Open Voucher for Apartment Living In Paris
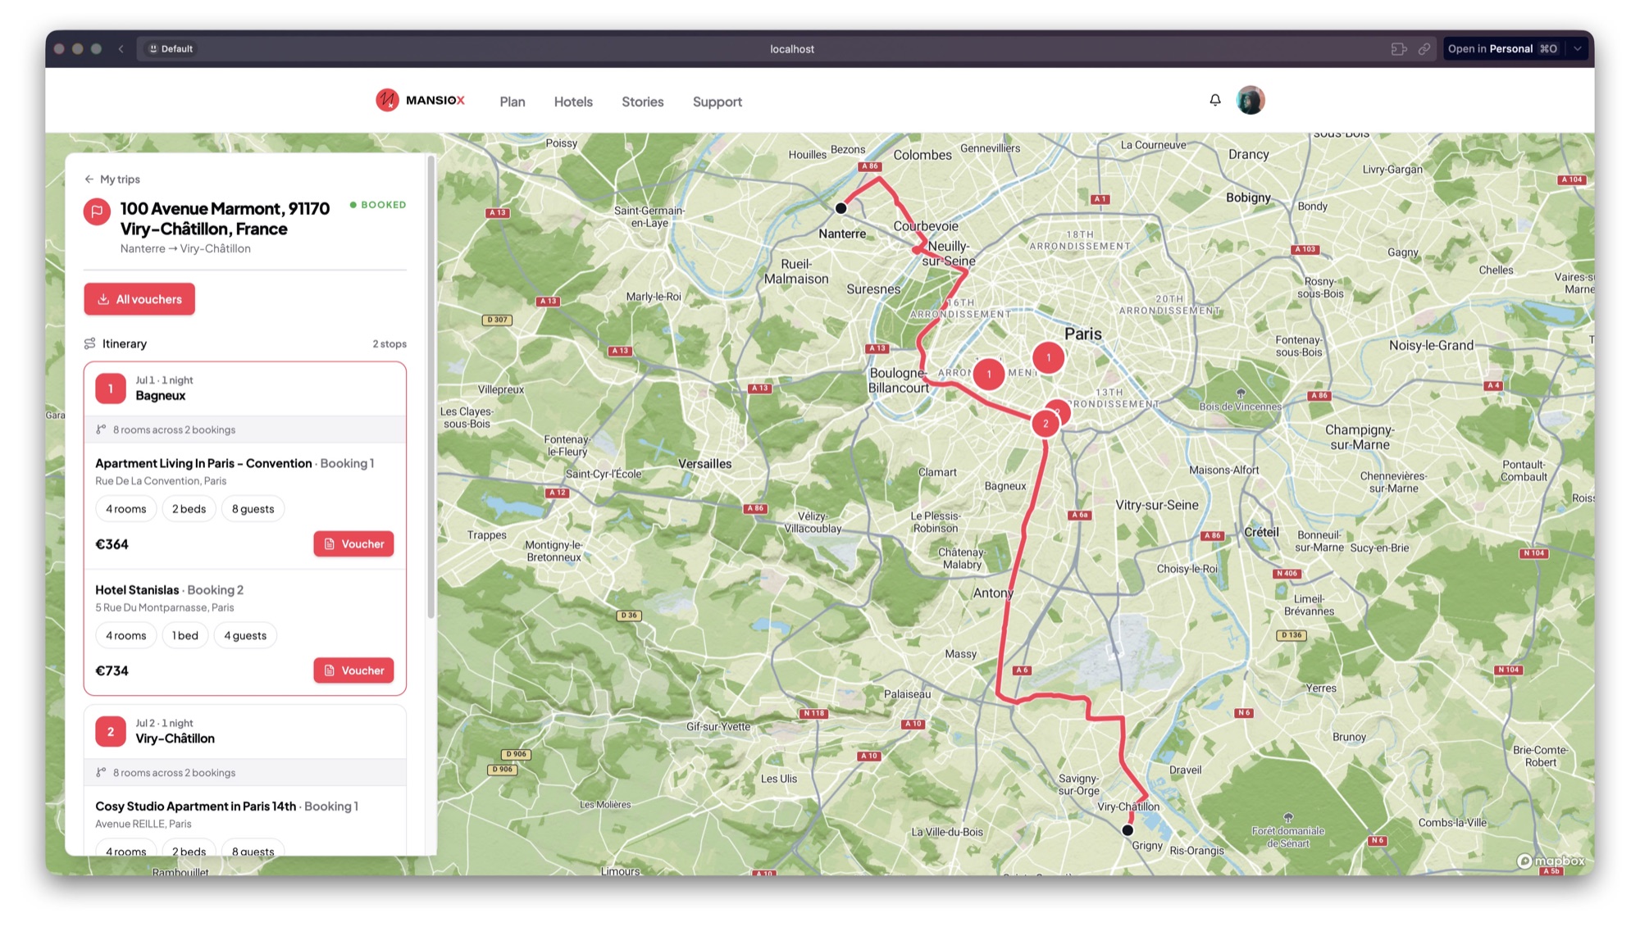 353,544
